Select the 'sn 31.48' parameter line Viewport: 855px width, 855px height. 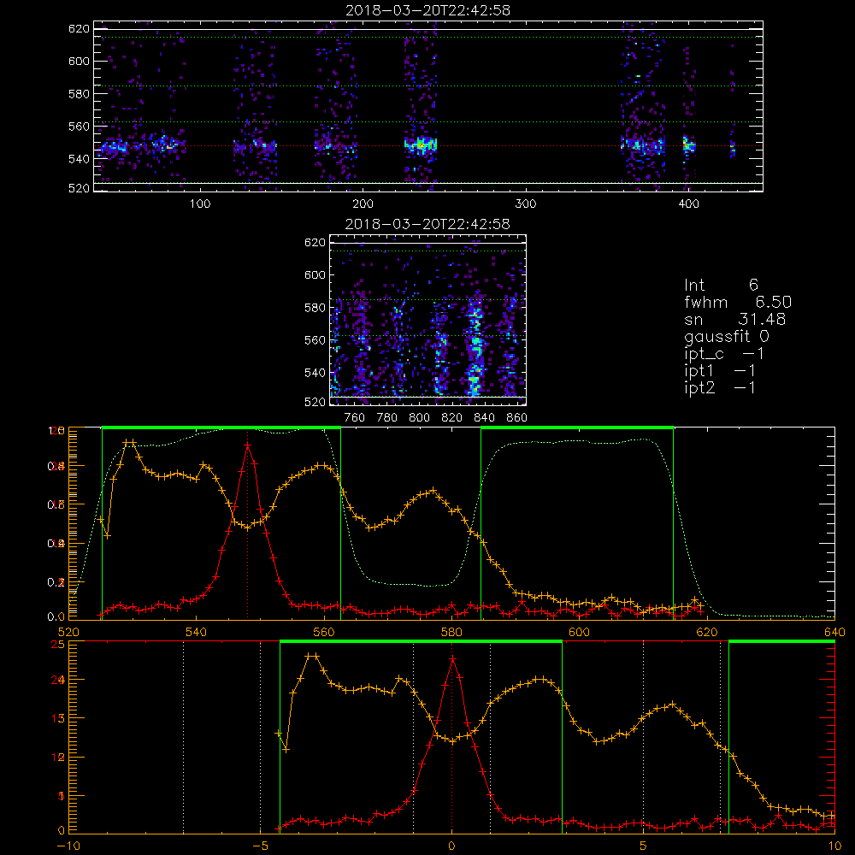coord(735,319)
